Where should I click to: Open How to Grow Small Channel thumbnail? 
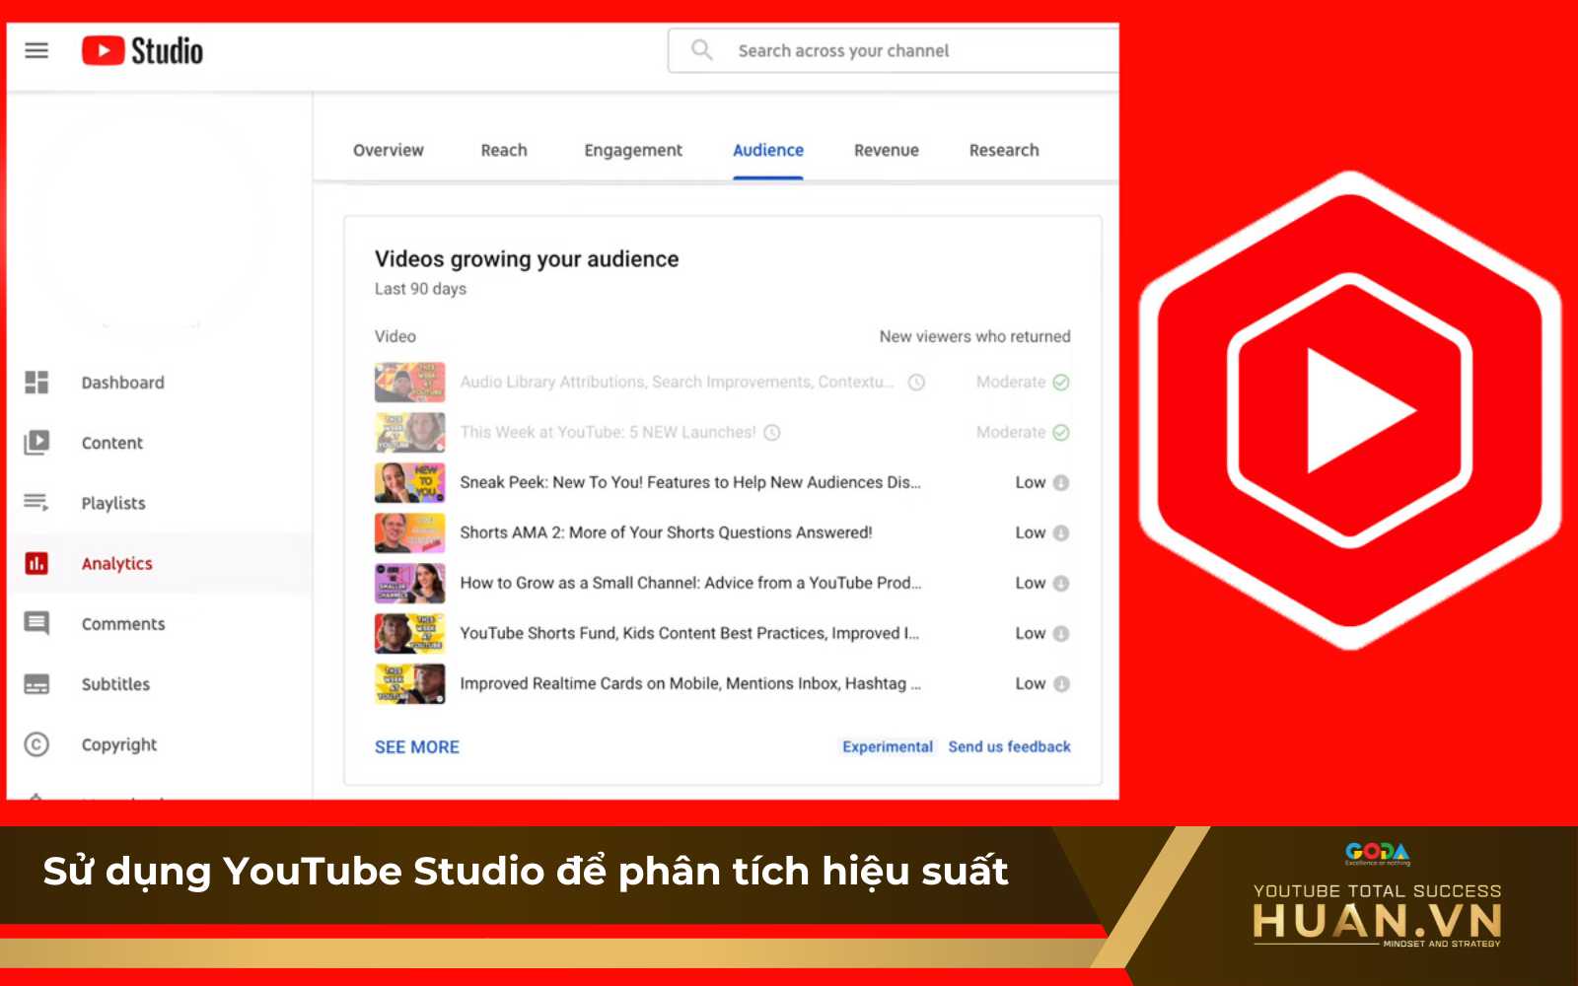[x=409, y=584]
